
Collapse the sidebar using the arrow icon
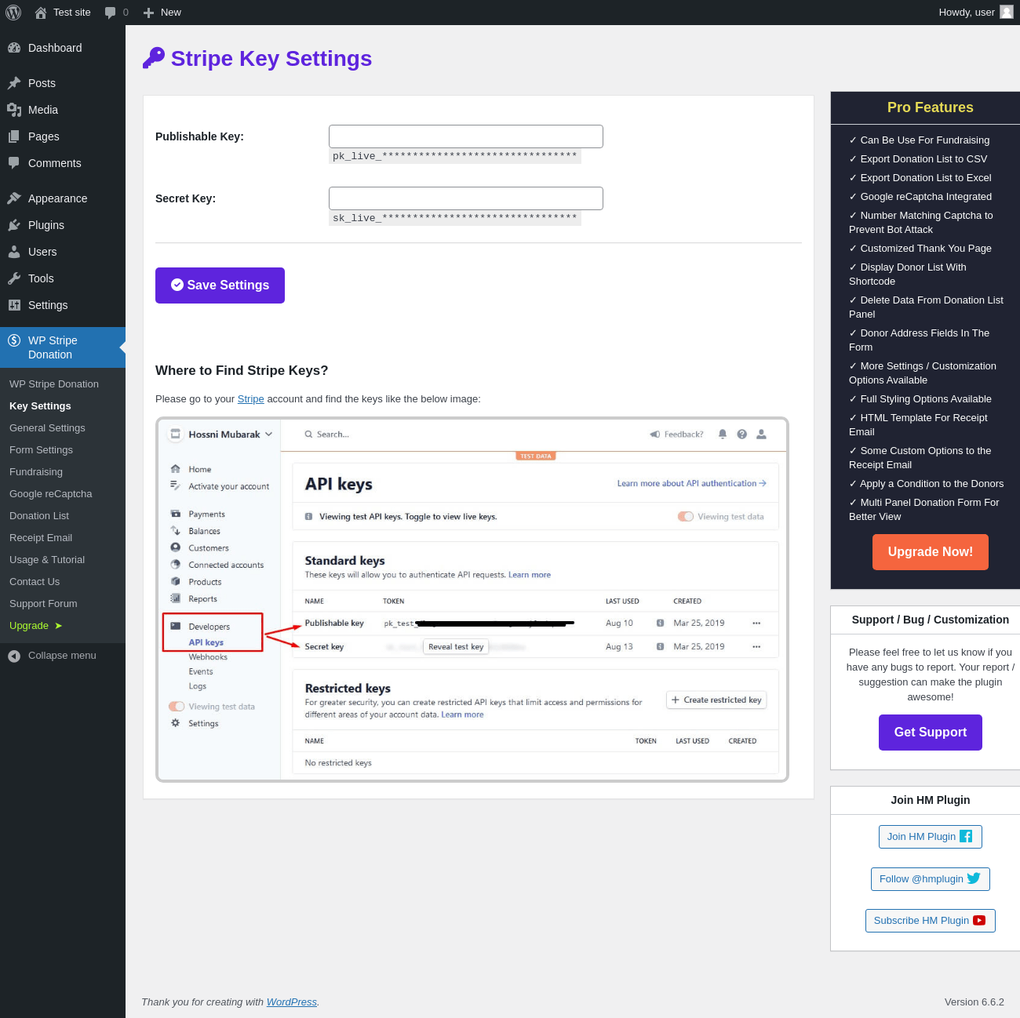(x=14, y=656)
